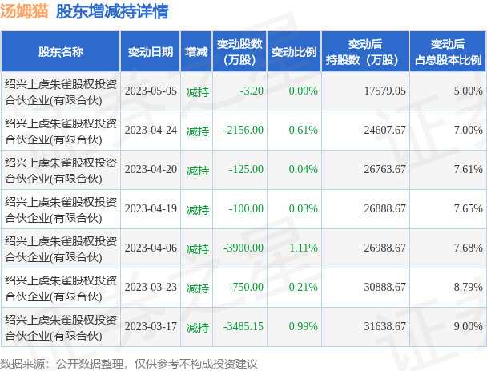Screen dimensions: 487x371
Task: Click the date 2023-04-06
Action: coord(151,248)
